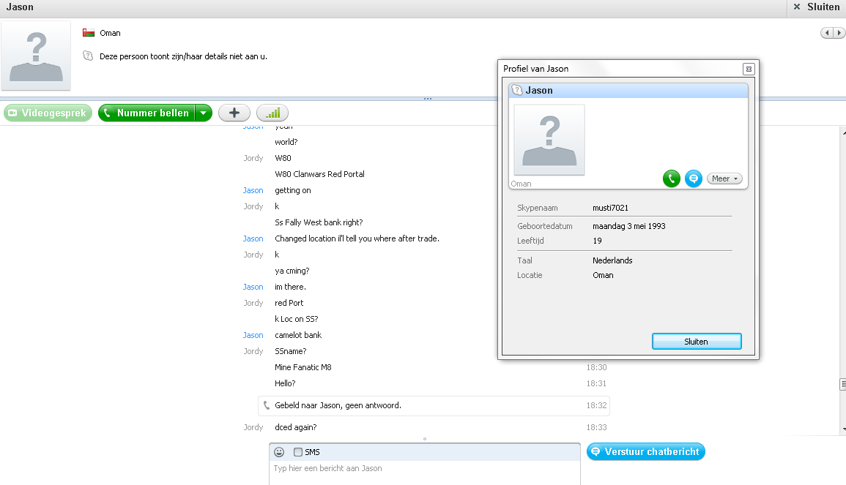Open the emoticon smiley picker
Image resolution: width=846 pixels, height=485 pixels.
click(279, 452)
